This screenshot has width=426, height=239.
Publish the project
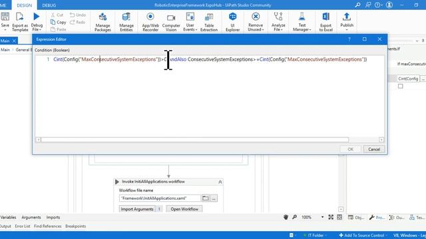(x=347, y=21)
